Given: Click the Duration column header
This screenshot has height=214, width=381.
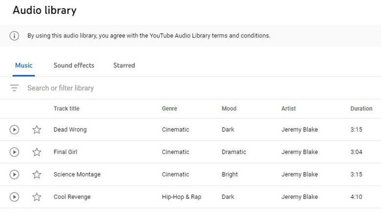Looking at the screenshot, I should click(361, 108).
